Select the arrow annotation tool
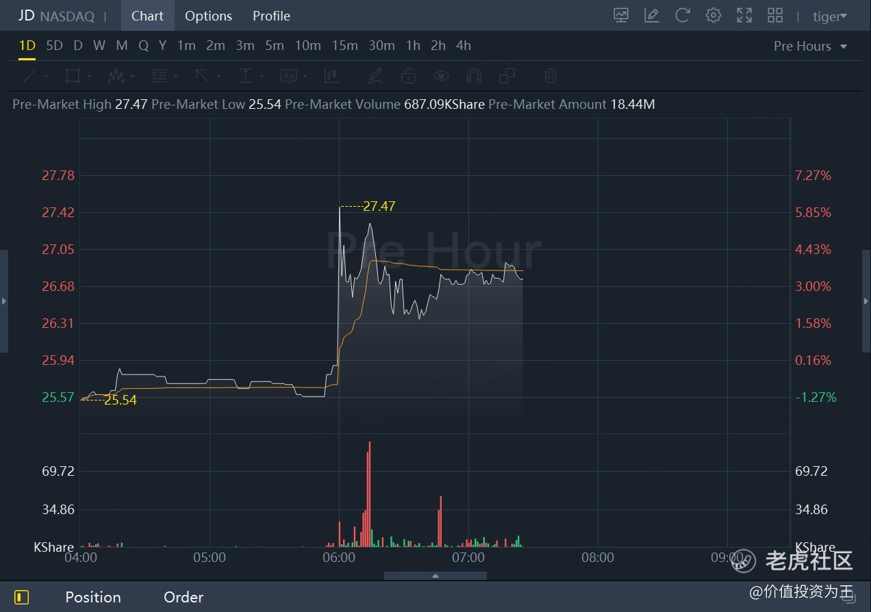 [202, 75]
